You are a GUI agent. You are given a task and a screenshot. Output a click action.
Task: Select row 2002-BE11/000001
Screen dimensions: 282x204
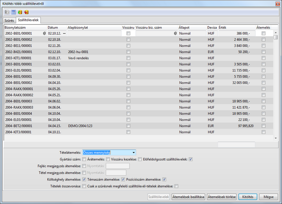[x=138, y=46]
